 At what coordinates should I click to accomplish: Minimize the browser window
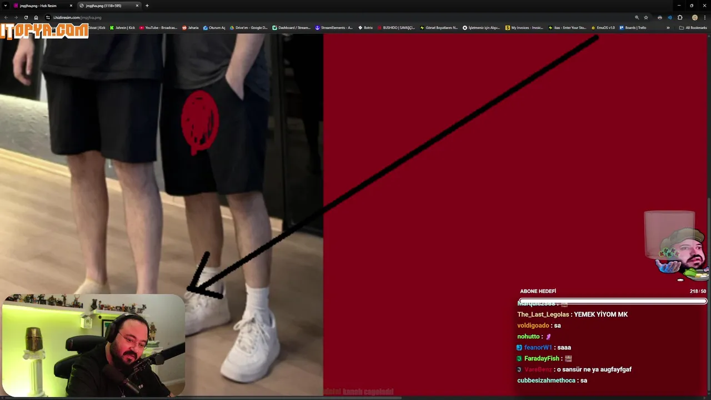tap(679, 6)
